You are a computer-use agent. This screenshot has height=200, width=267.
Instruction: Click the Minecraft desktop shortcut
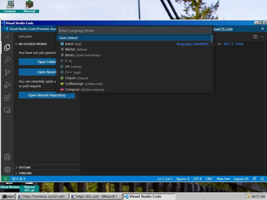(29, 7)
